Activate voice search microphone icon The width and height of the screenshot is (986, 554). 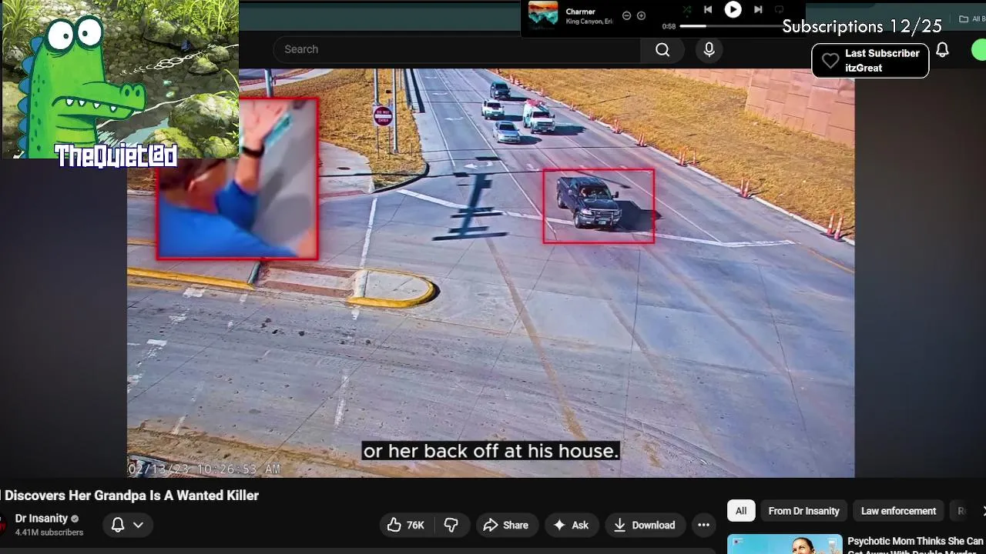click(709, 49)
